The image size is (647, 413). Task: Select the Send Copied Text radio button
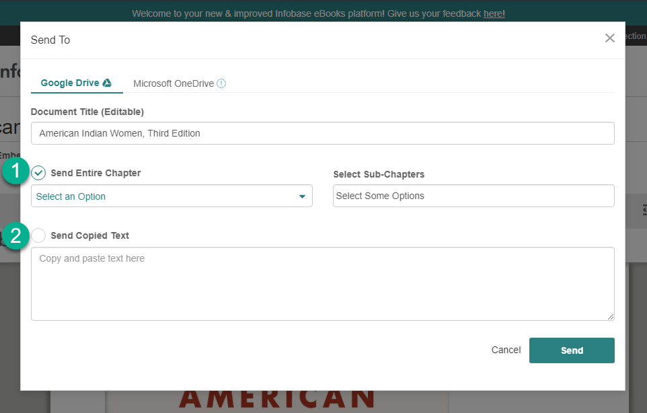click(39, 235)
